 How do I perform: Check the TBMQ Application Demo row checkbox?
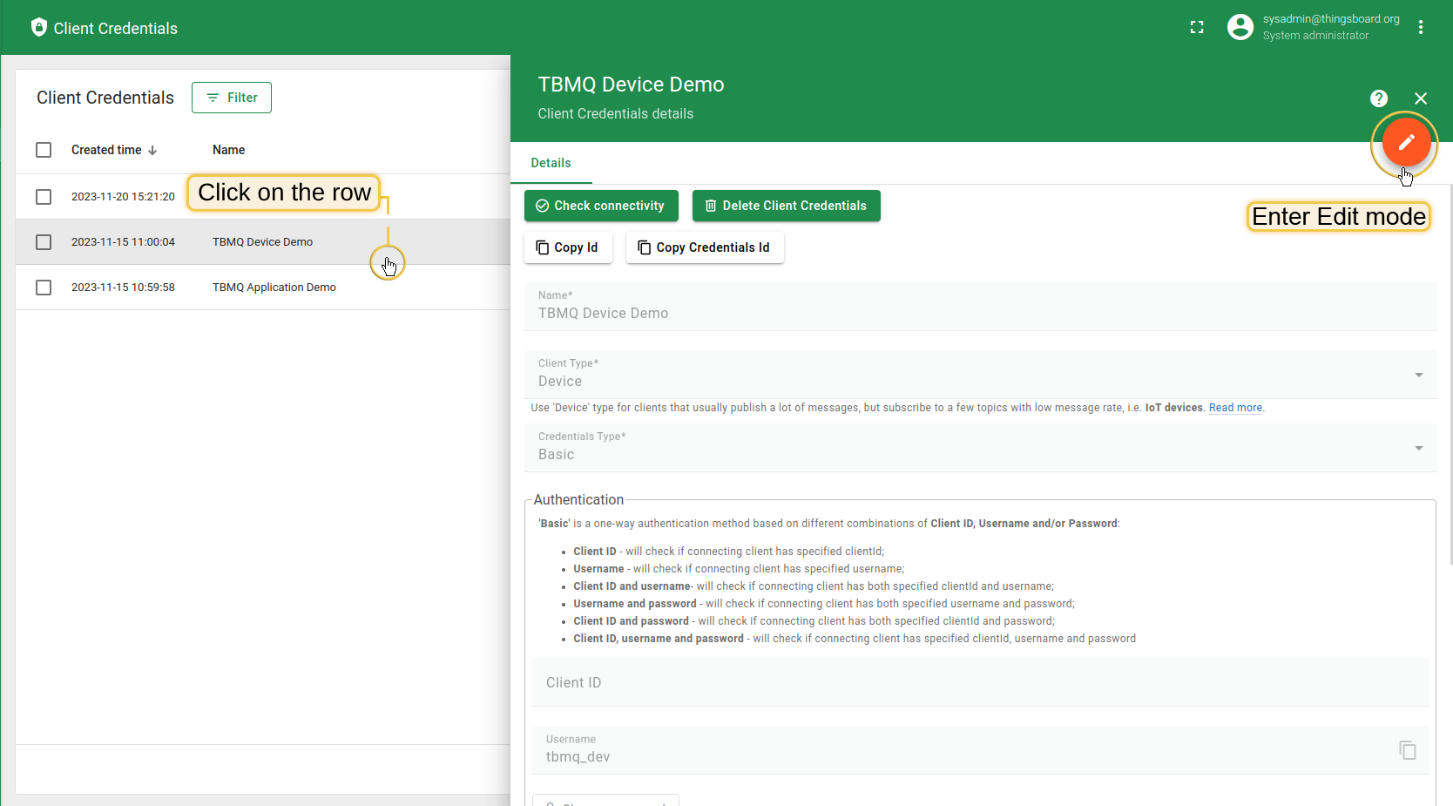(44, 288)
